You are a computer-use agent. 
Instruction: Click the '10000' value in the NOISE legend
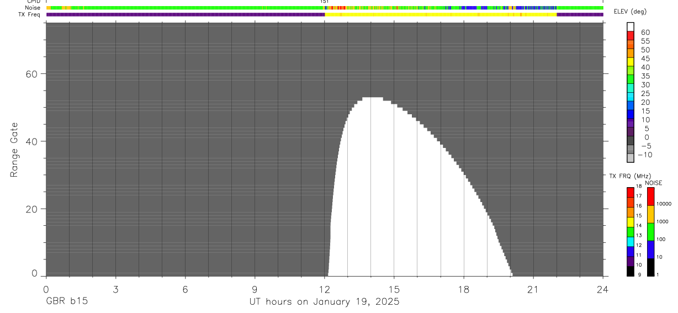[664, 204]
